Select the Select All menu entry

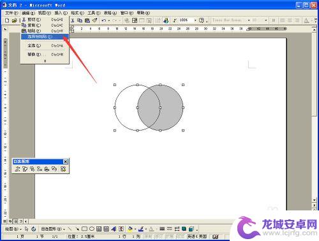45,45
